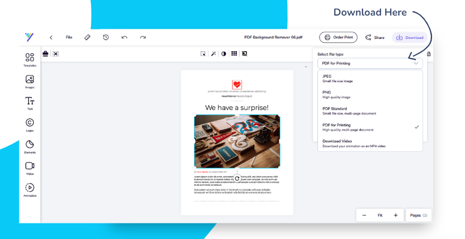Viewport: 465px width, 239px height.
Task: Toggle the grid view icon
Action: point(234,54)
